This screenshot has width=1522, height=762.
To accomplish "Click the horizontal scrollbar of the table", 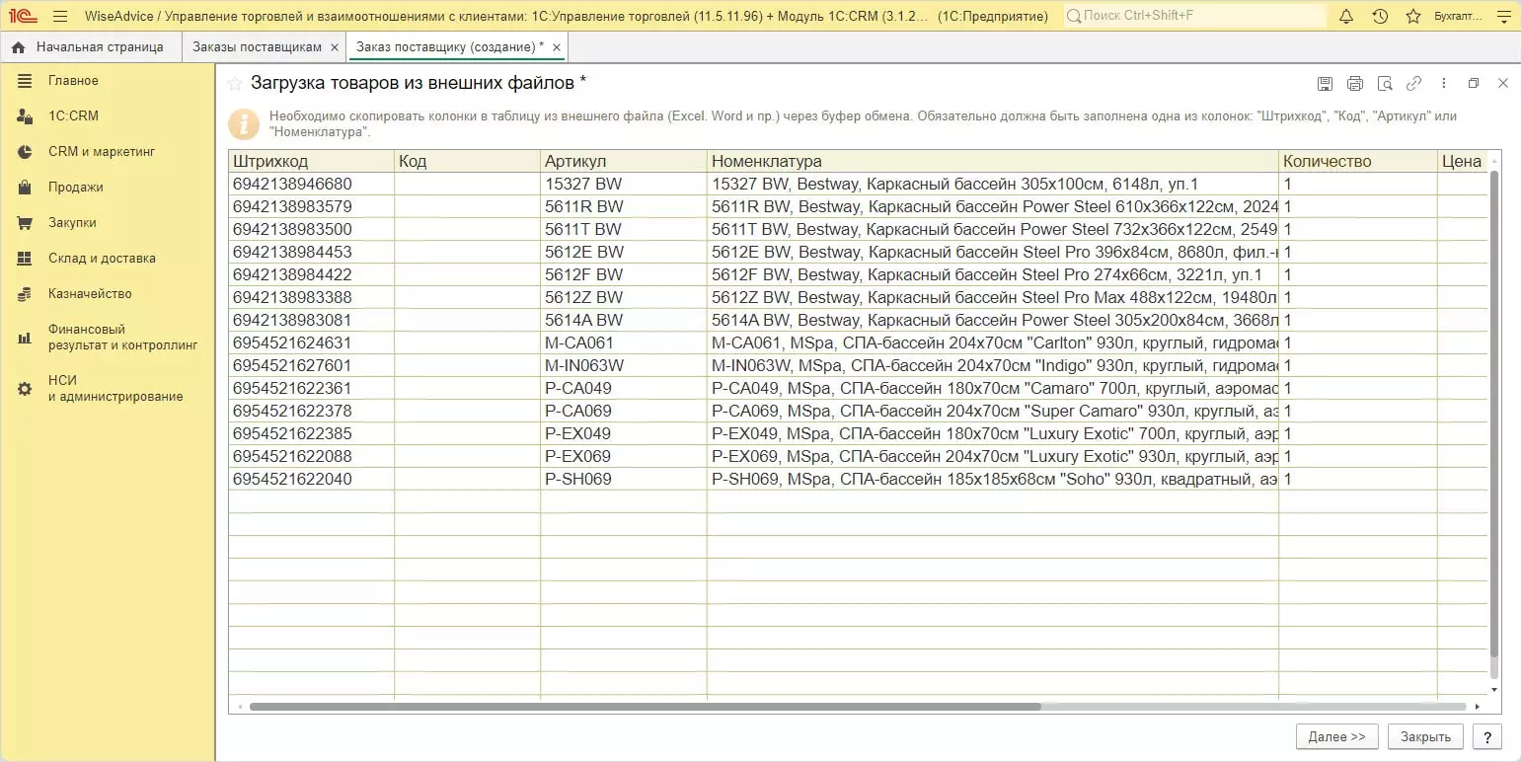I will pos(646,707).
